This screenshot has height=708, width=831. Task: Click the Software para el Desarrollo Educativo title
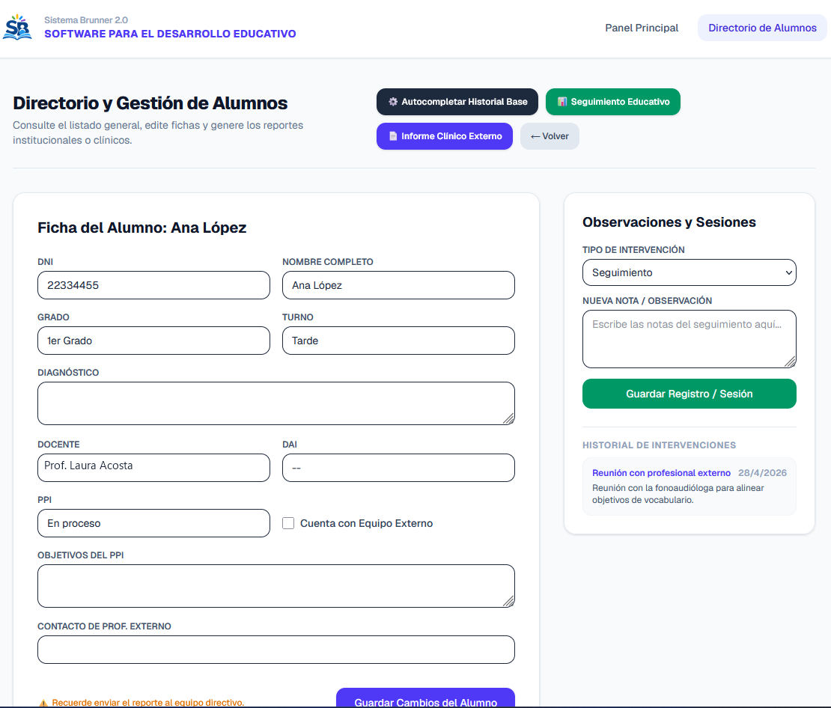[x=170, y=34]
